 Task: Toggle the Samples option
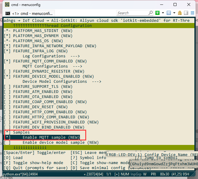17,132
